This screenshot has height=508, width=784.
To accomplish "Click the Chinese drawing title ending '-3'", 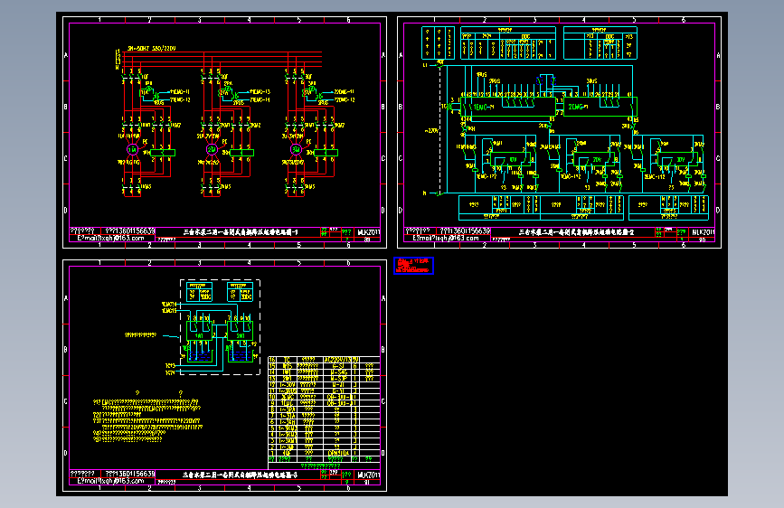I will click(240, 475).
